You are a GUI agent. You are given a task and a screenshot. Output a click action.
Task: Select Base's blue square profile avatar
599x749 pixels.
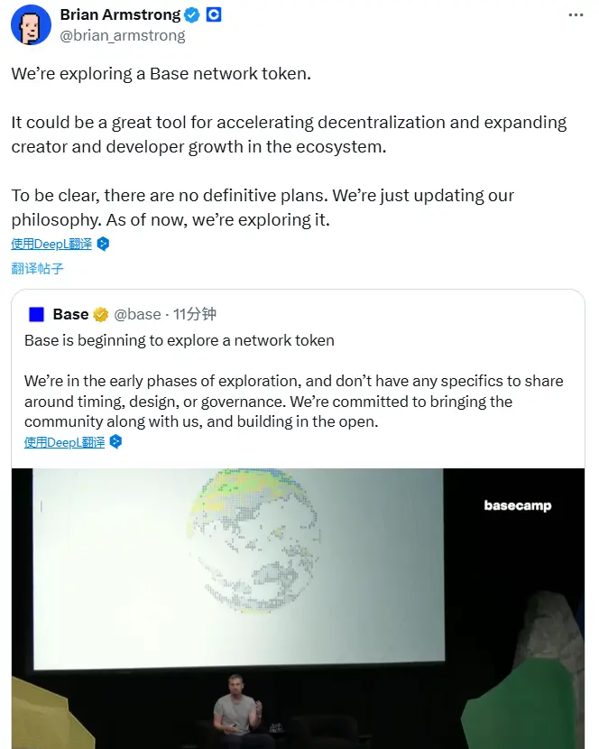pos(36,314)
